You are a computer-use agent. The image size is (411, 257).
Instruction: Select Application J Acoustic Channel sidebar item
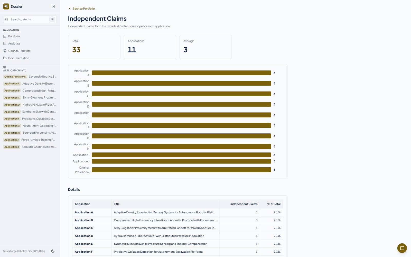pos(30,147)
